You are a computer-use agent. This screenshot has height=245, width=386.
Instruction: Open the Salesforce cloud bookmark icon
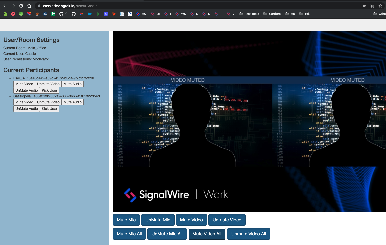[90, 14]
